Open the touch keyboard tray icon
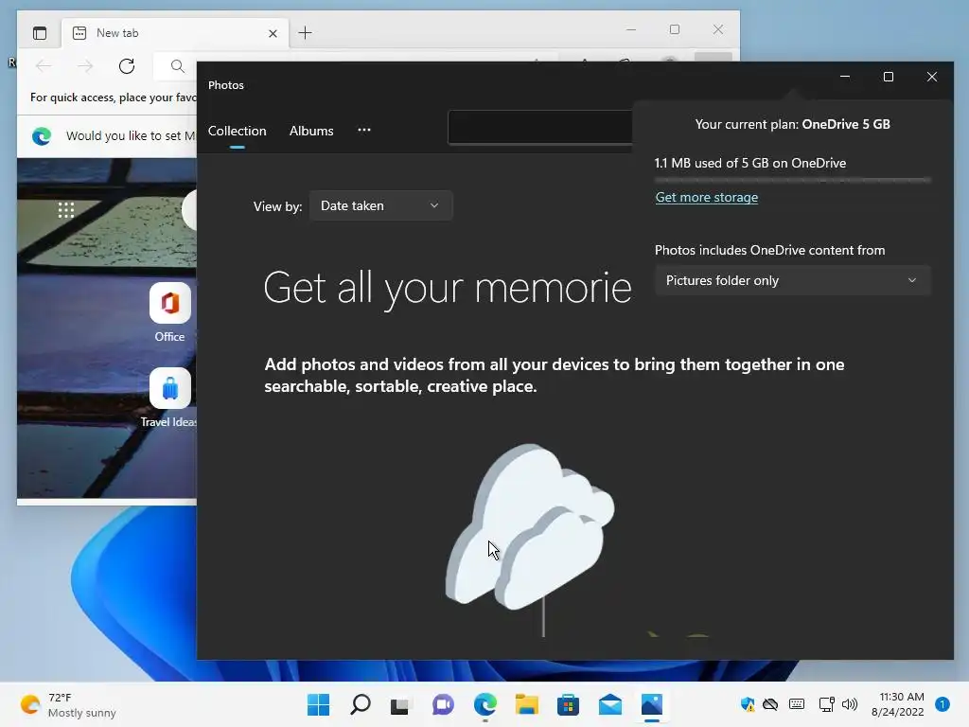This screenshot has width=969, height=727. pos(797,704)
